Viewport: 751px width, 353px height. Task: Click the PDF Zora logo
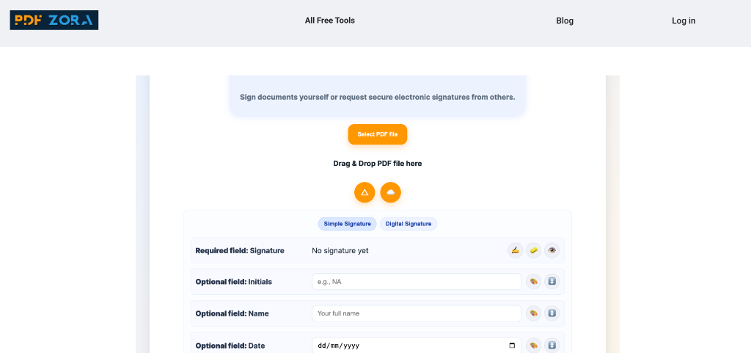pyautogui.click(x=54, y=21)
